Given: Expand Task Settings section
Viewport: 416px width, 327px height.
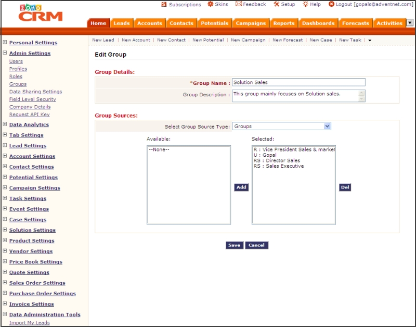Looking at the screenshot, I should [x=5, y=198].
